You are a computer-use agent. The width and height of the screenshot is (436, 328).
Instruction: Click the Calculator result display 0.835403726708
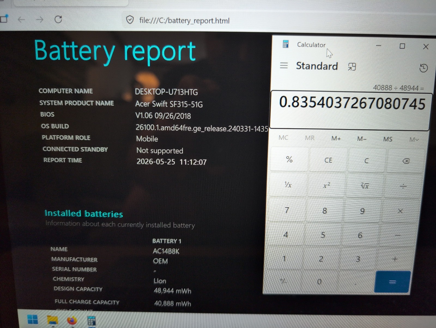click(x=352, y=103)
